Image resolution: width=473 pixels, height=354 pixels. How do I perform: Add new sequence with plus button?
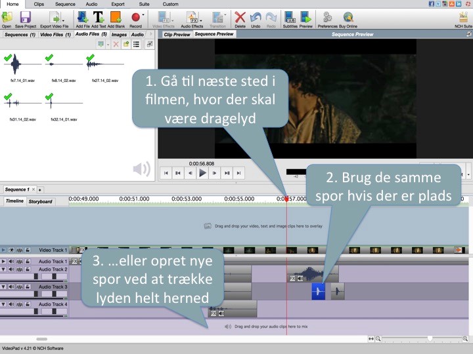[x=40, y=189]
